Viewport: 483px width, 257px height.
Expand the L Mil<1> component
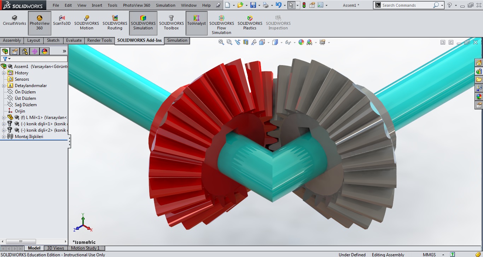[4, 118]
